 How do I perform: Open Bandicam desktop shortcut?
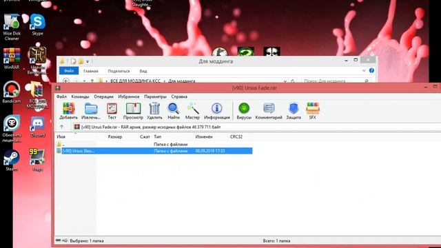(x=12, y=92)
